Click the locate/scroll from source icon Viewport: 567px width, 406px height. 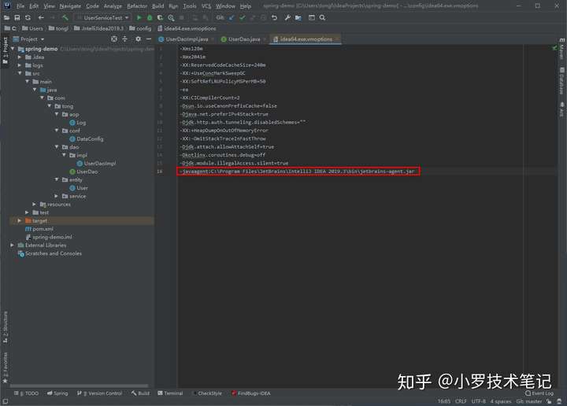point(114,39)
